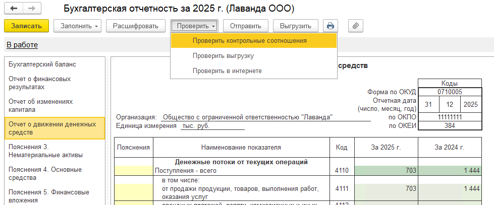
Task: Click the printer icon button
Action: [x=331, y=26]
